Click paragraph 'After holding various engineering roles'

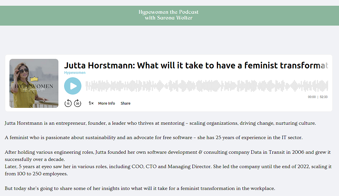(x=168, y=155)
